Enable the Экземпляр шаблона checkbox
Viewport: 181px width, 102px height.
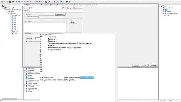(25, 17)
